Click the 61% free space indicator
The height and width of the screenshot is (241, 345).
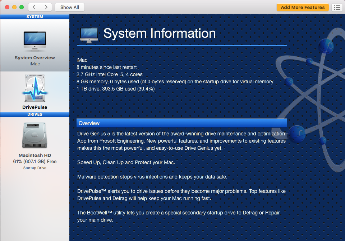(34, 161)
